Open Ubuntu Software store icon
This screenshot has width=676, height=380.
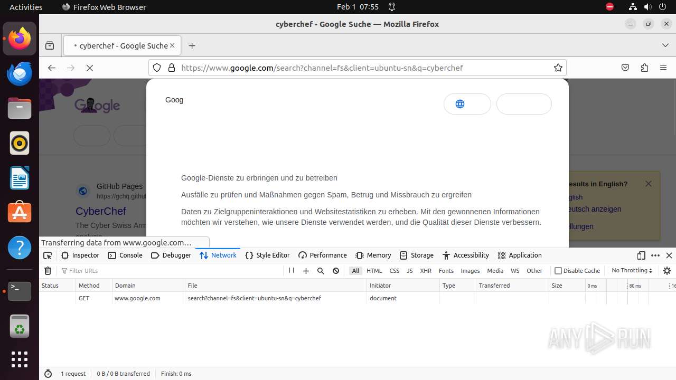(20, 213)
